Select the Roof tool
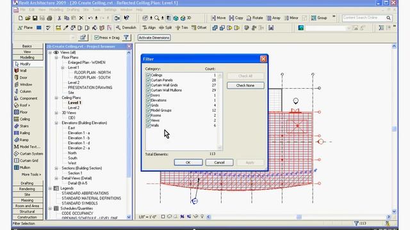This screenshot has height=230, width=410. (22, 105)
